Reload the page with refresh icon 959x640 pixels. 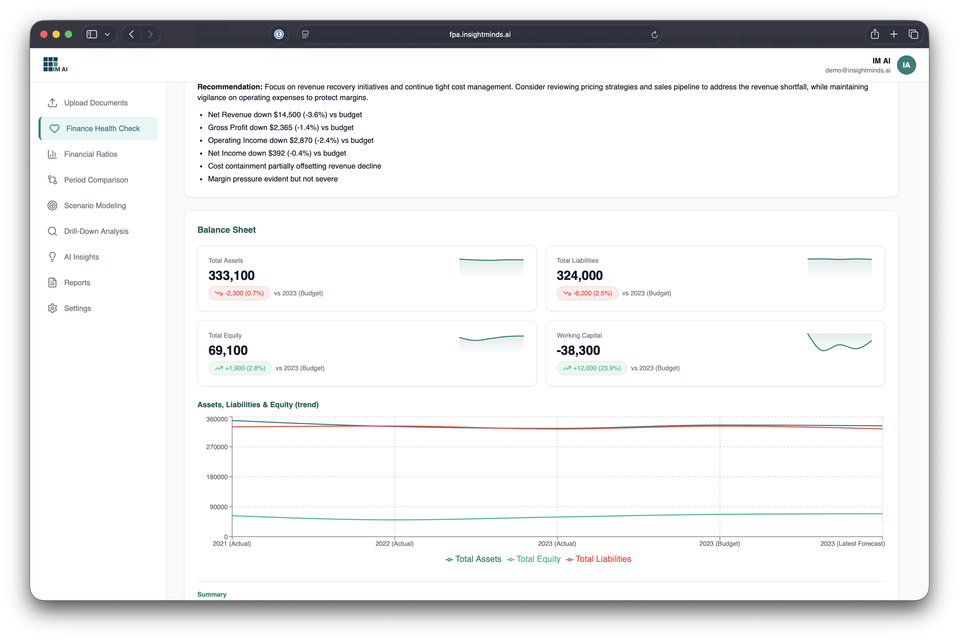coord(654,35)
